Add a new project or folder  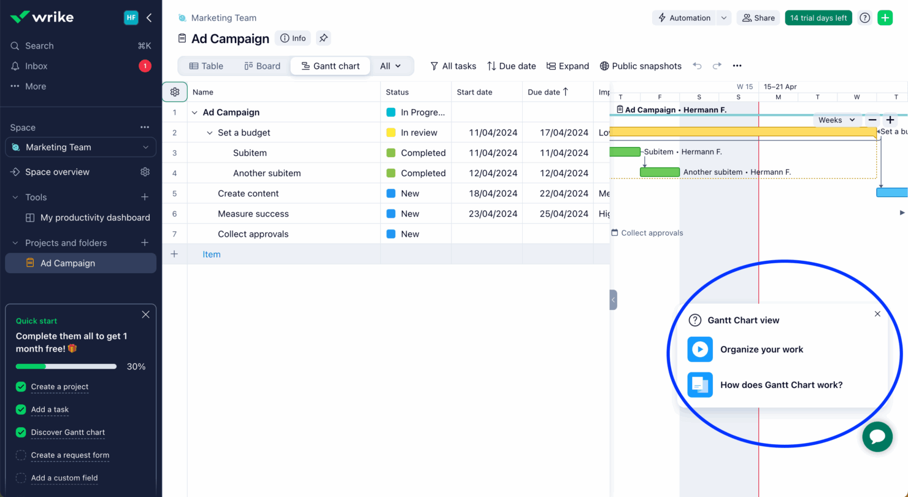[145, 242]
